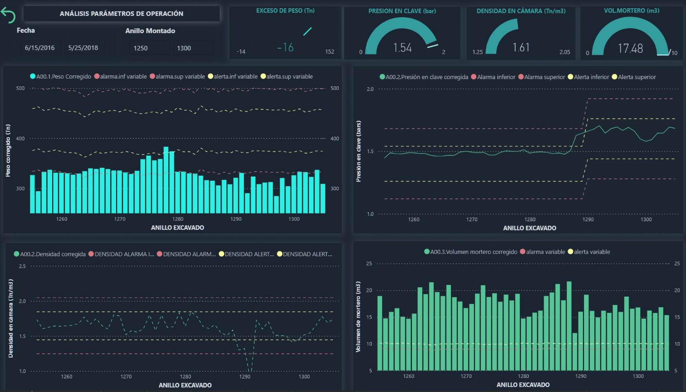Click the A00.2.Densidad corregida legend entry
The image size is (686, 392).
50,254
